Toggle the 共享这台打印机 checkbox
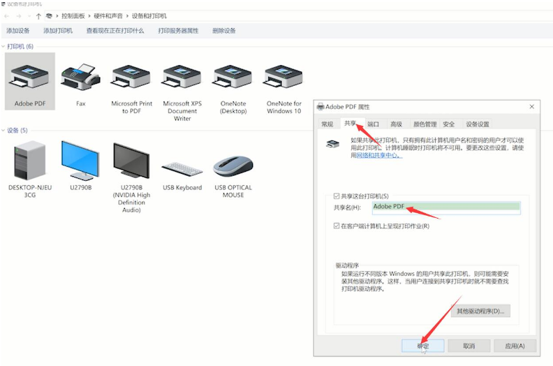This screenshot has width=553, height=366. (337, 196)
